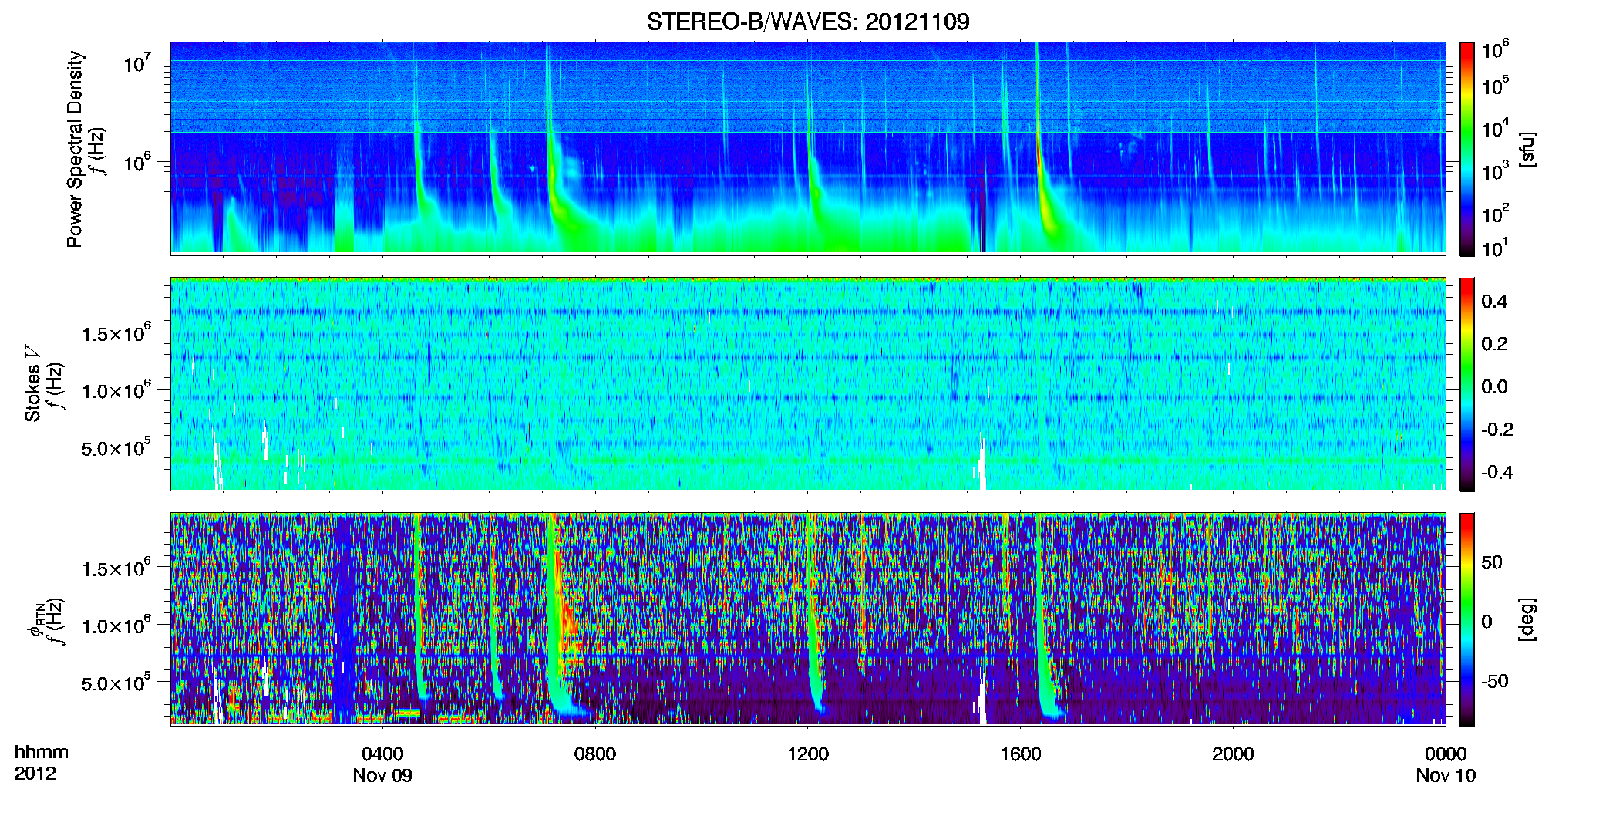This screenshot has width=1616, height=833.
Task: Click the 10^7 tick label on top panel
Action: (x=136, y=62)
